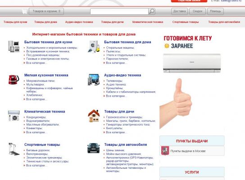Open the refrigerator and stove kitchen appliances icon

click(x=14, y=46)
